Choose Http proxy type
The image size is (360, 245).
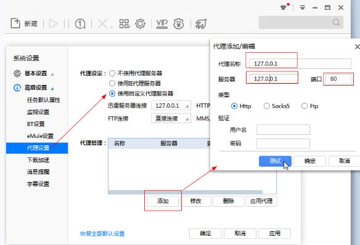[x=234, y=106]
